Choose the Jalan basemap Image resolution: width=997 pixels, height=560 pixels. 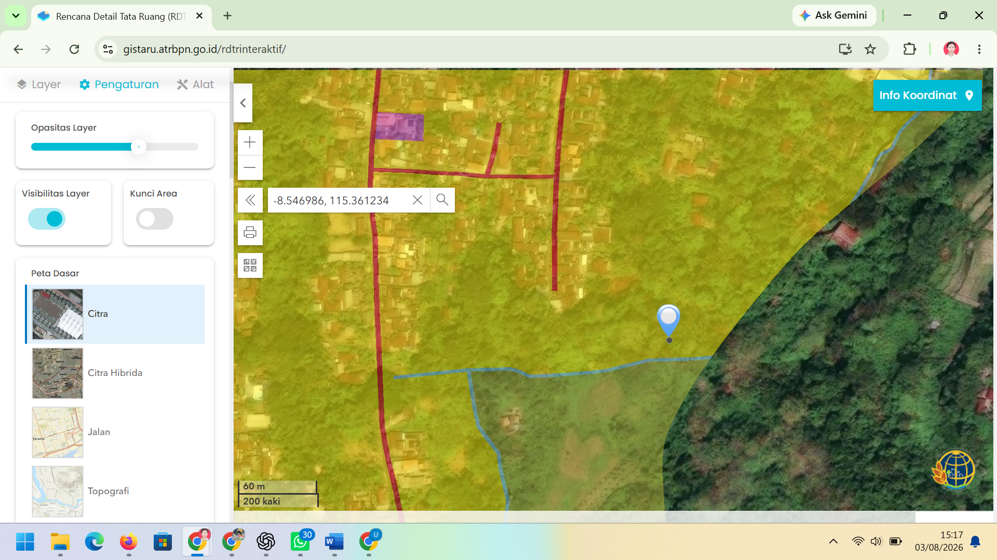tap(115, 432)
